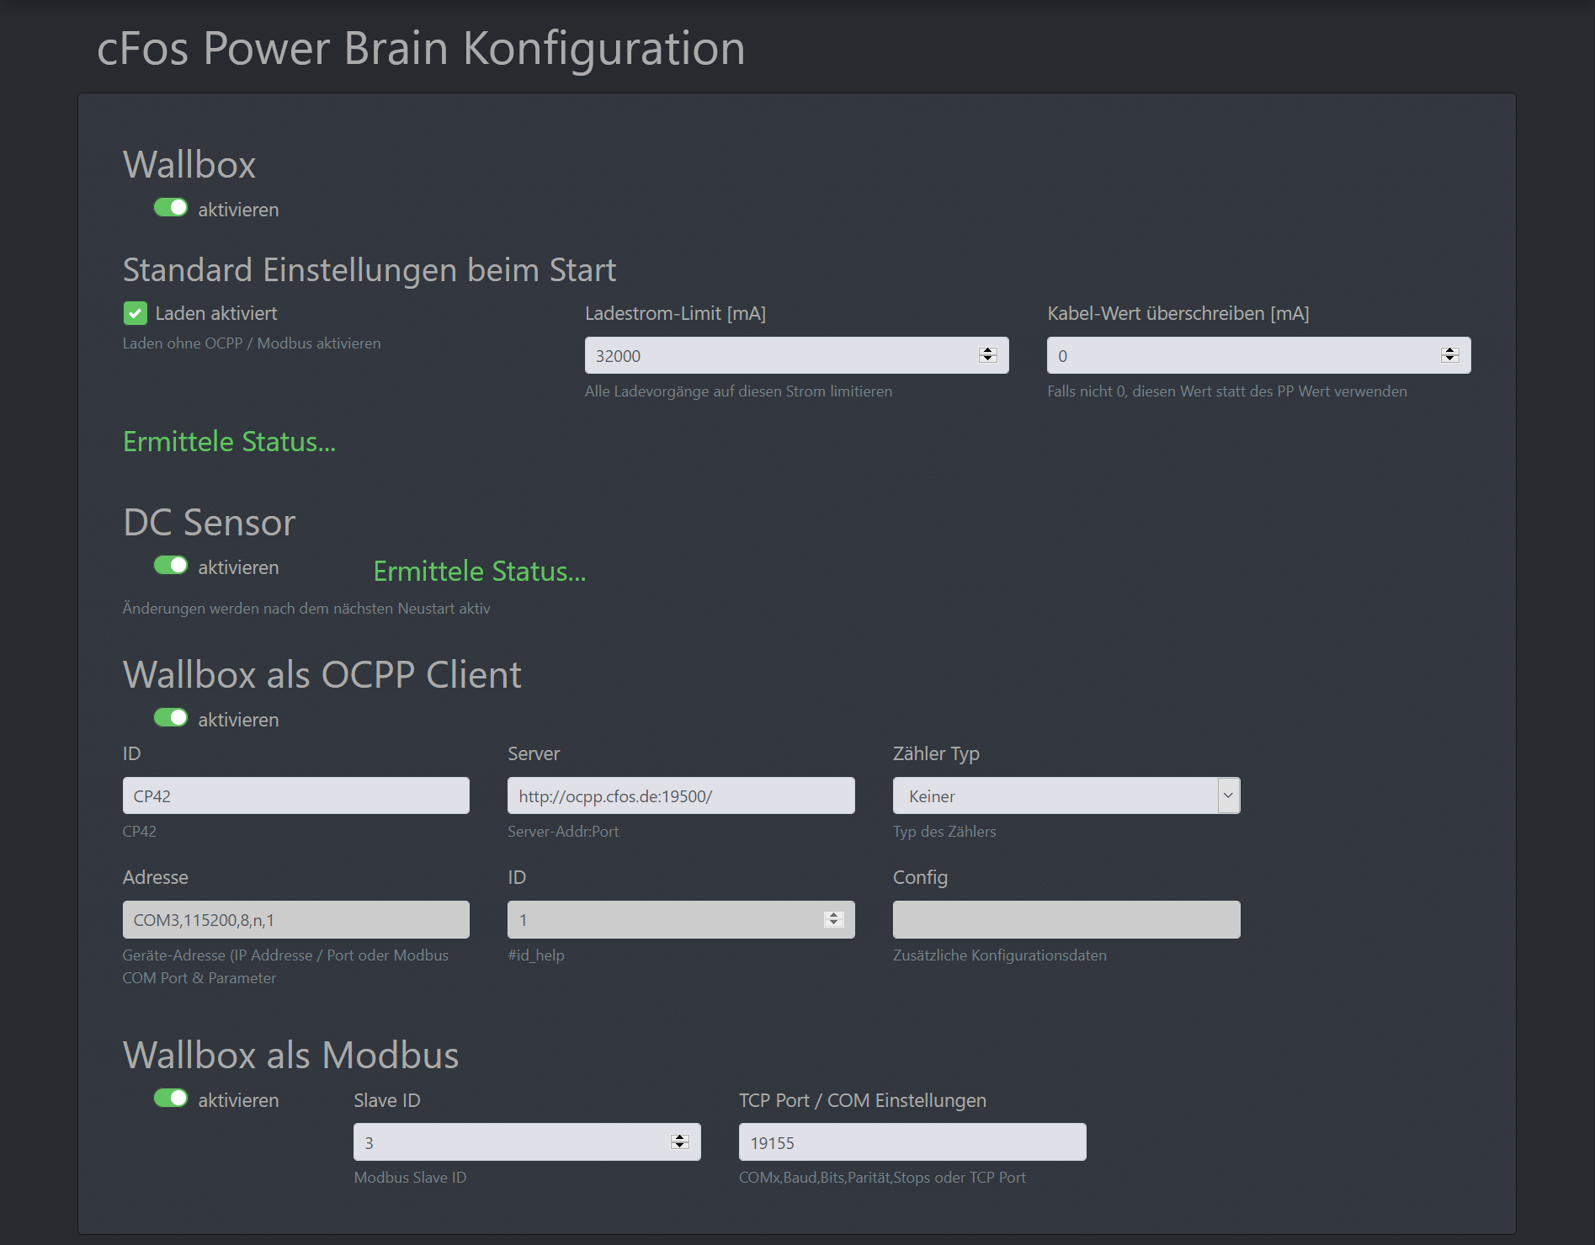
Task: Click the 'Wallbox als OCPP Client' heading
Action: (322, 674)
